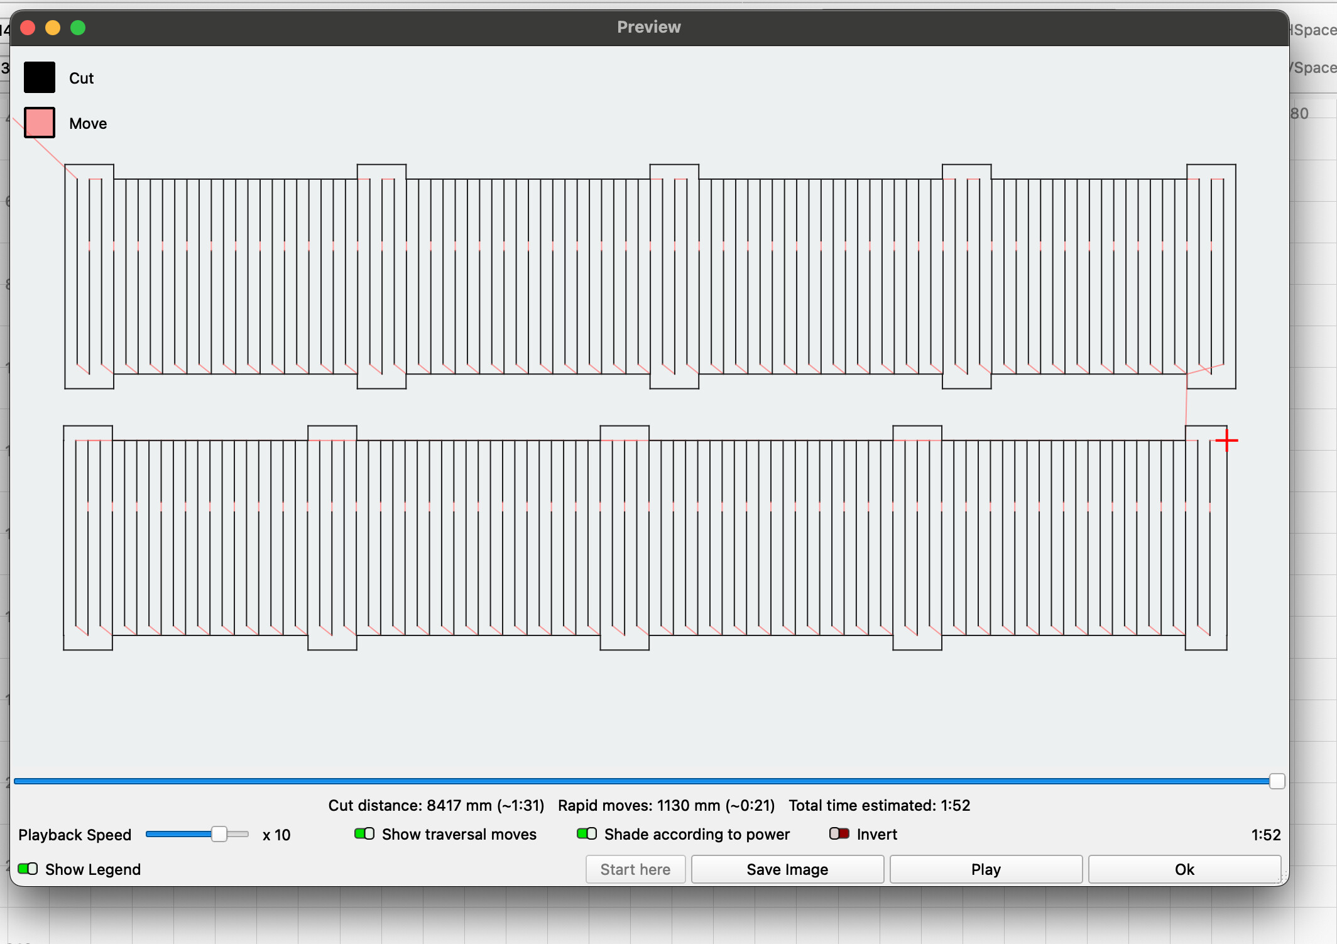Click the Start here button

coord(635,869)
